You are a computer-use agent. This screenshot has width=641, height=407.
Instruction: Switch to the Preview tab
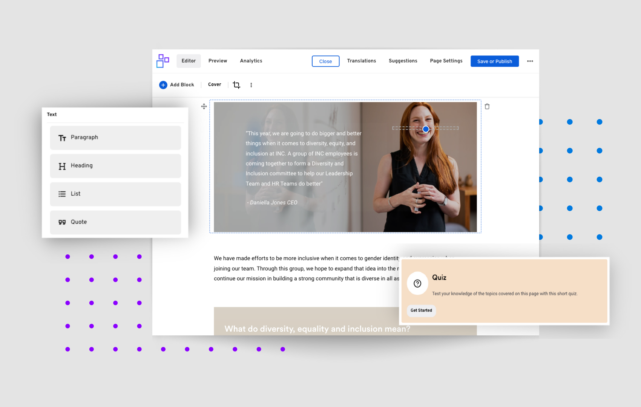(218, 61)
